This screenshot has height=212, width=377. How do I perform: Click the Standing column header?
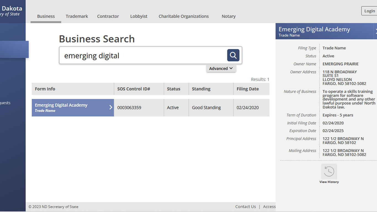point(211,89)
